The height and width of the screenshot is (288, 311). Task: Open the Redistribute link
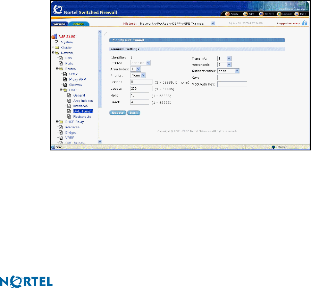tap(82, 117)
